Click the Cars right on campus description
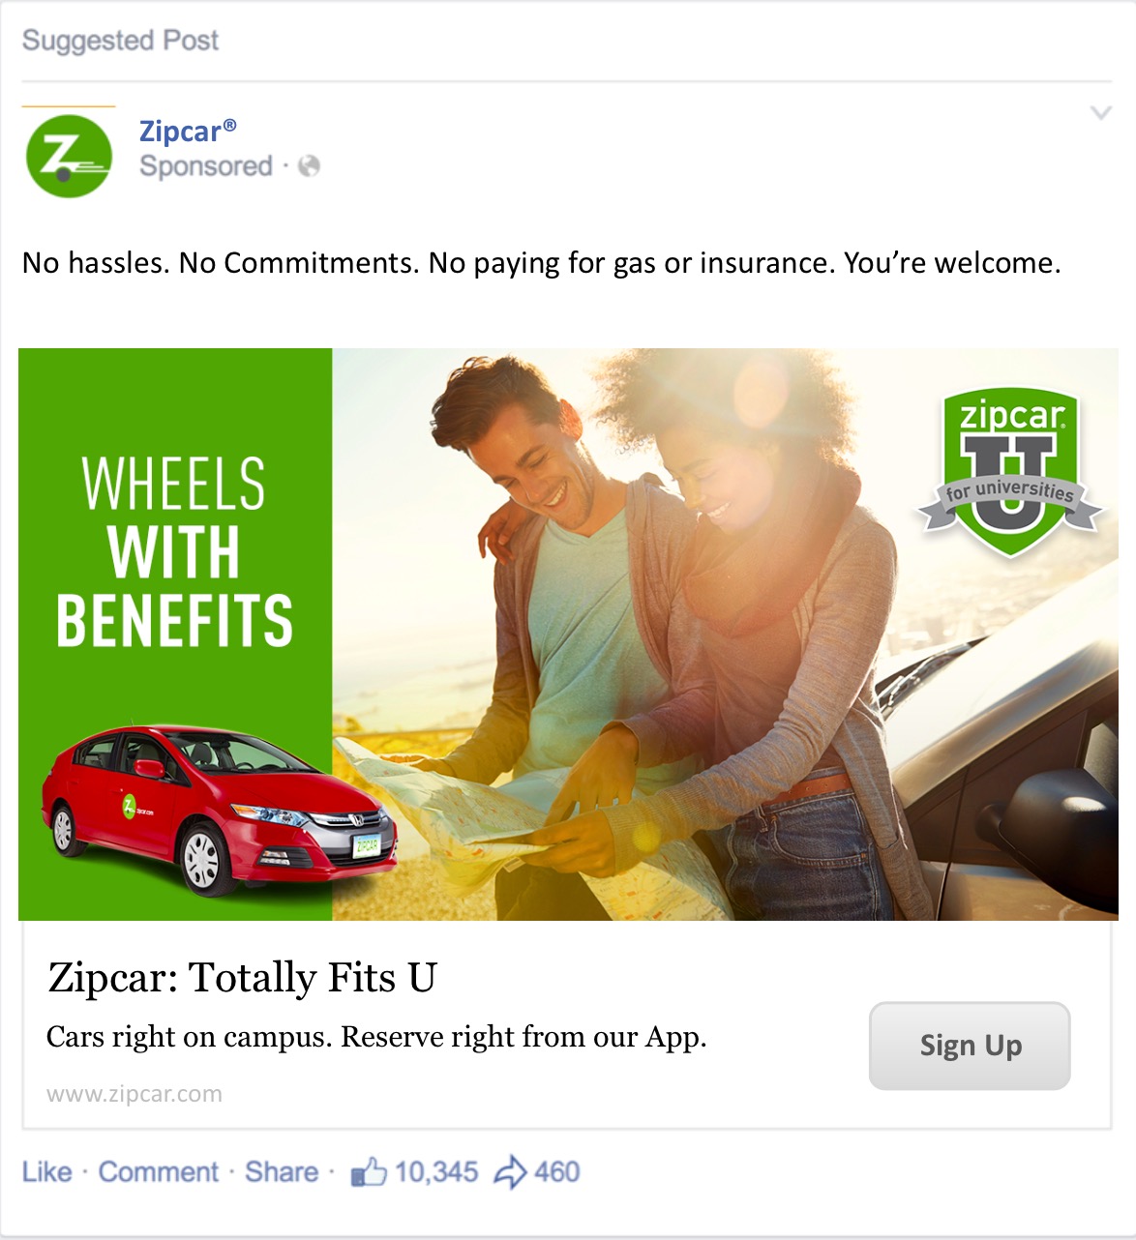 point(376,1037)
